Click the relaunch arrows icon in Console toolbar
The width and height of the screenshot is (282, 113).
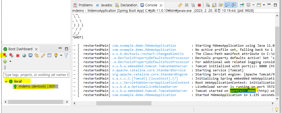pos(180,5)
